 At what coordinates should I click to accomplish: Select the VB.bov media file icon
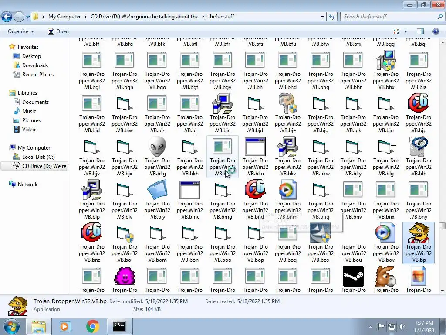[x=386, y=233]
